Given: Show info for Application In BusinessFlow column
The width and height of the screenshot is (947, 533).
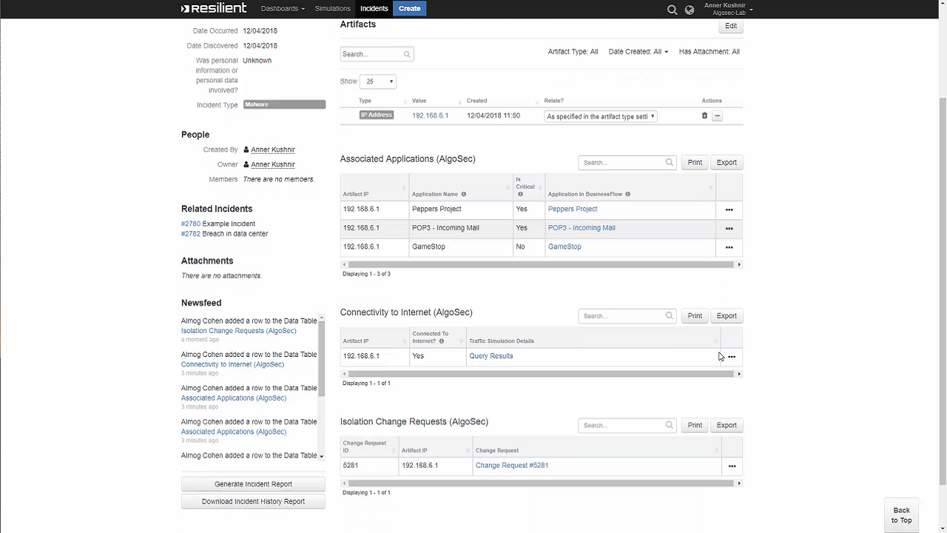Looking at the screenshot, I should [627, 194].
